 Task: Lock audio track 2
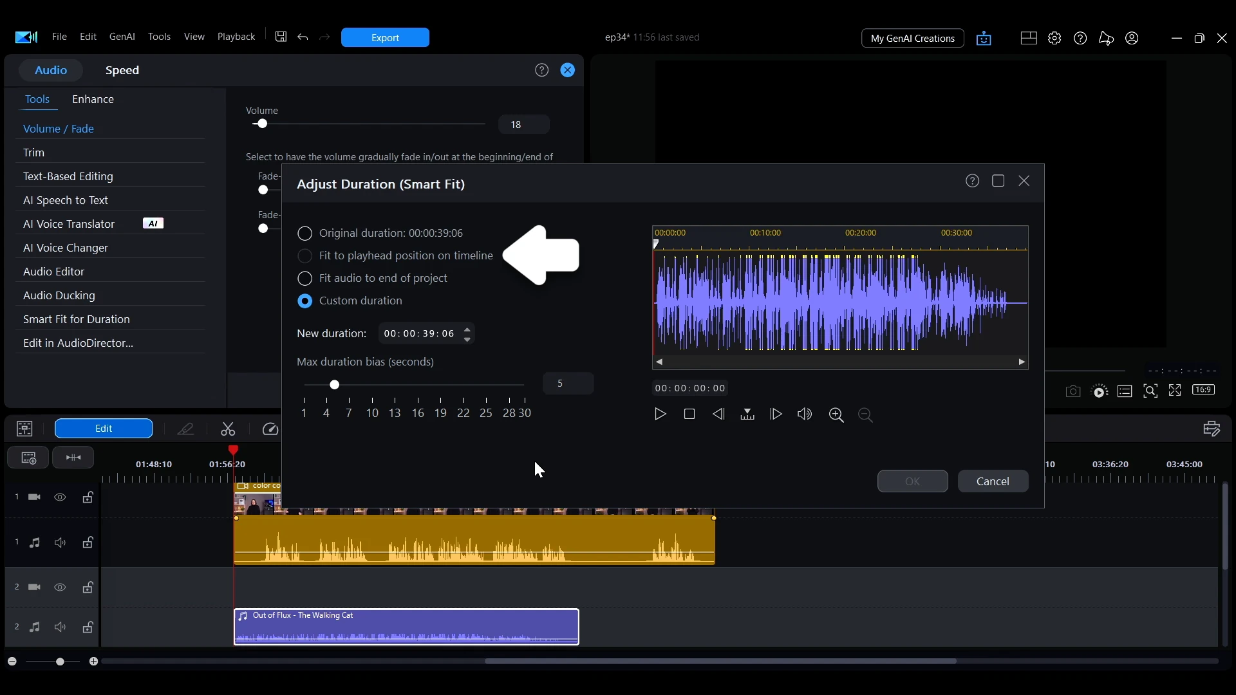pos(88,627)
